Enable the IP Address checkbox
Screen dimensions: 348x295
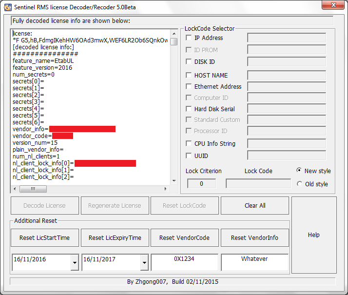pos(189,38)
